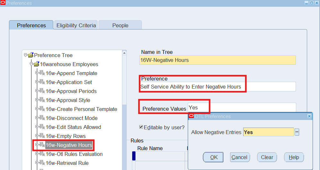Viewport: 320px width, 170px height.
Task: Open the Allow Negative Entries list-of-values button
Action: [x=297, y=132]
